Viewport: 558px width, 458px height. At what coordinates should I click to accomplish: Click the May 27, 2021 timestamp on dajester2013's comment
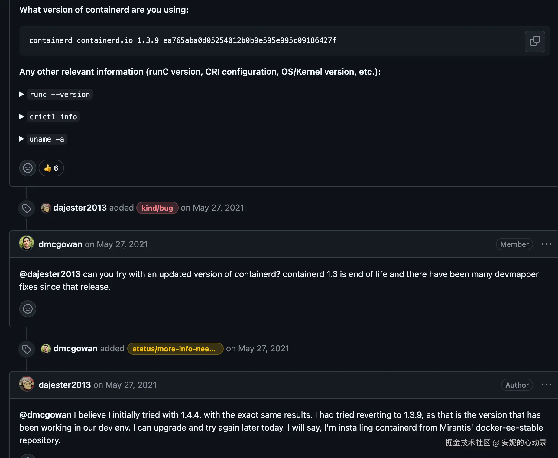coord(131,385)
